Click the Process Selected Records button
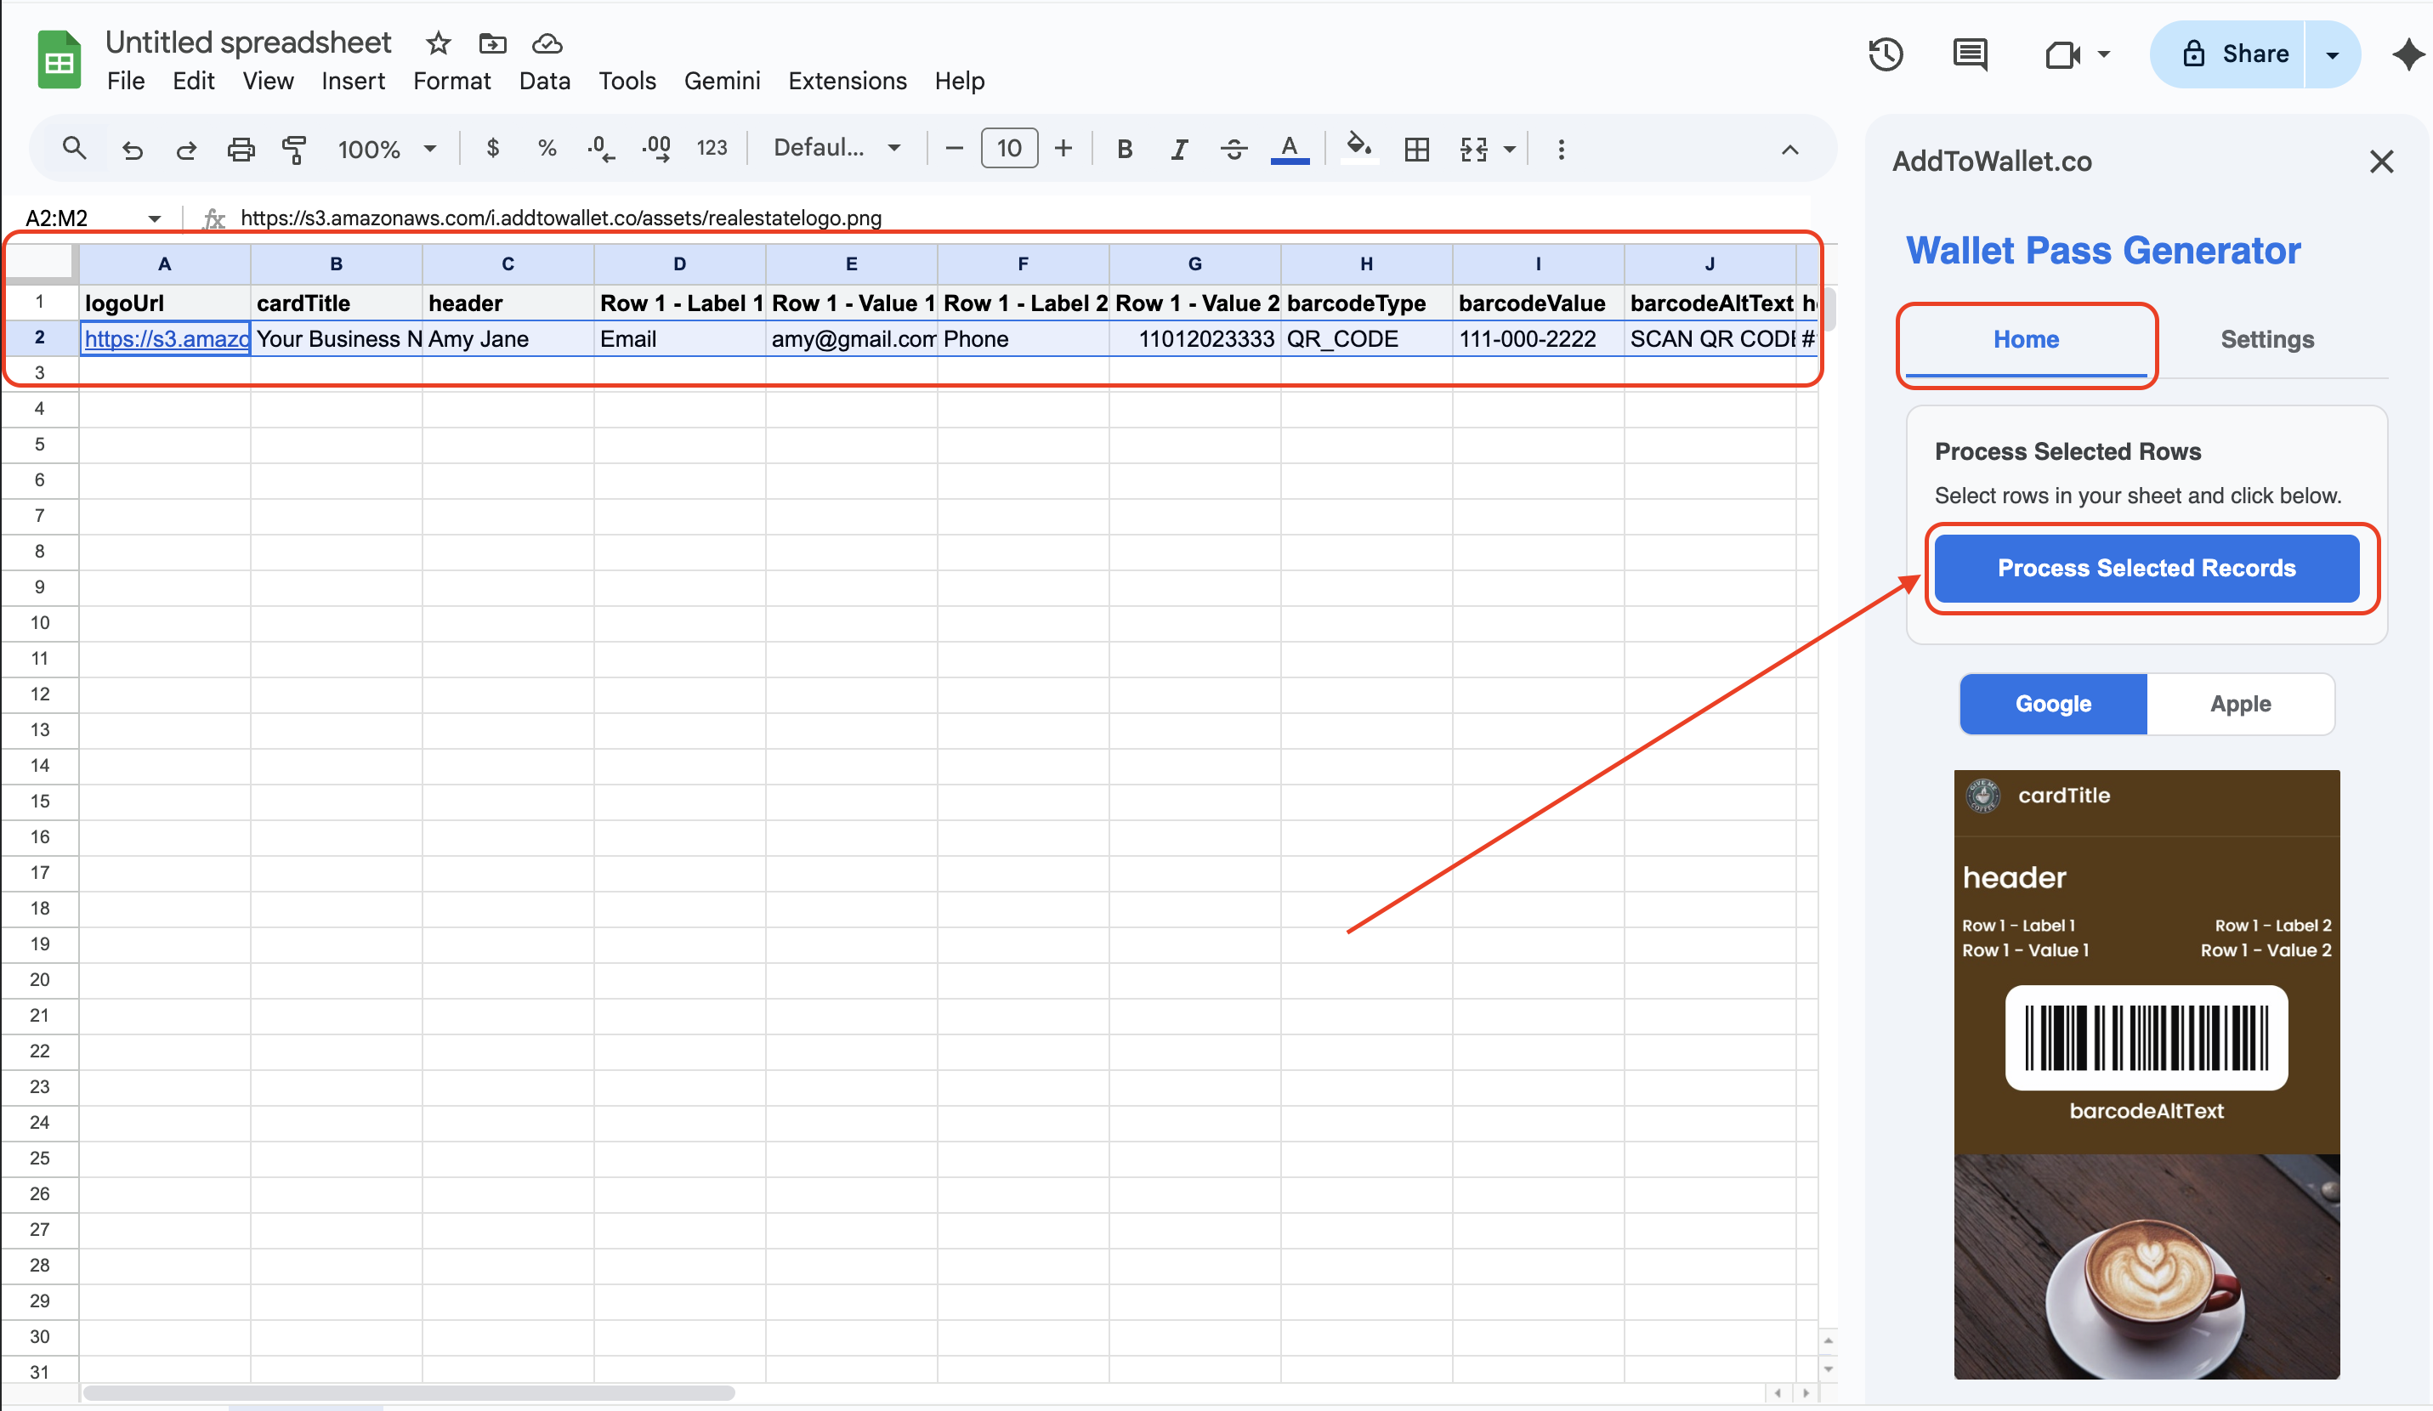 pyautogui.click(x=2146, y=568)
